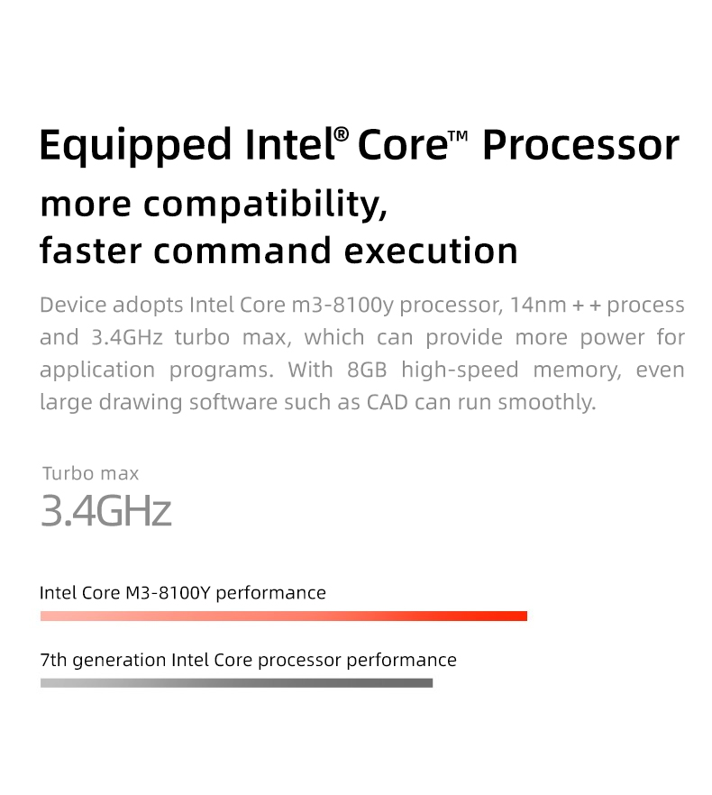Image resolution: width=712 pixels, height=795 pixels.
Task: Click the word "CAD" in the description
Action: pos(387,402)
